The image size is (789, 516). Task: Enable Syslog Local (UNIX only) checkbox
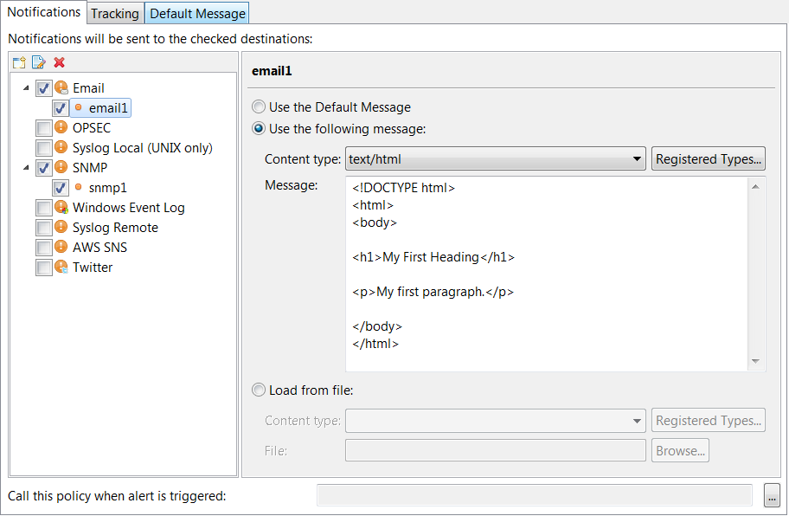[x=44, y=148]
